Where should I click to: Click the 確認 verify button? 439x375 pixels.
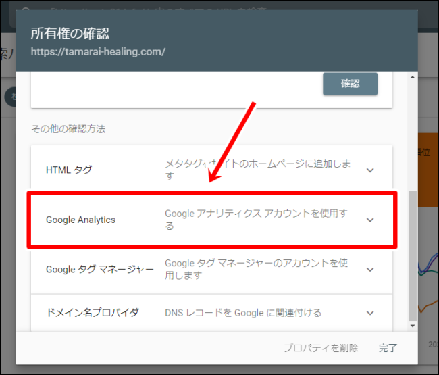350,84
